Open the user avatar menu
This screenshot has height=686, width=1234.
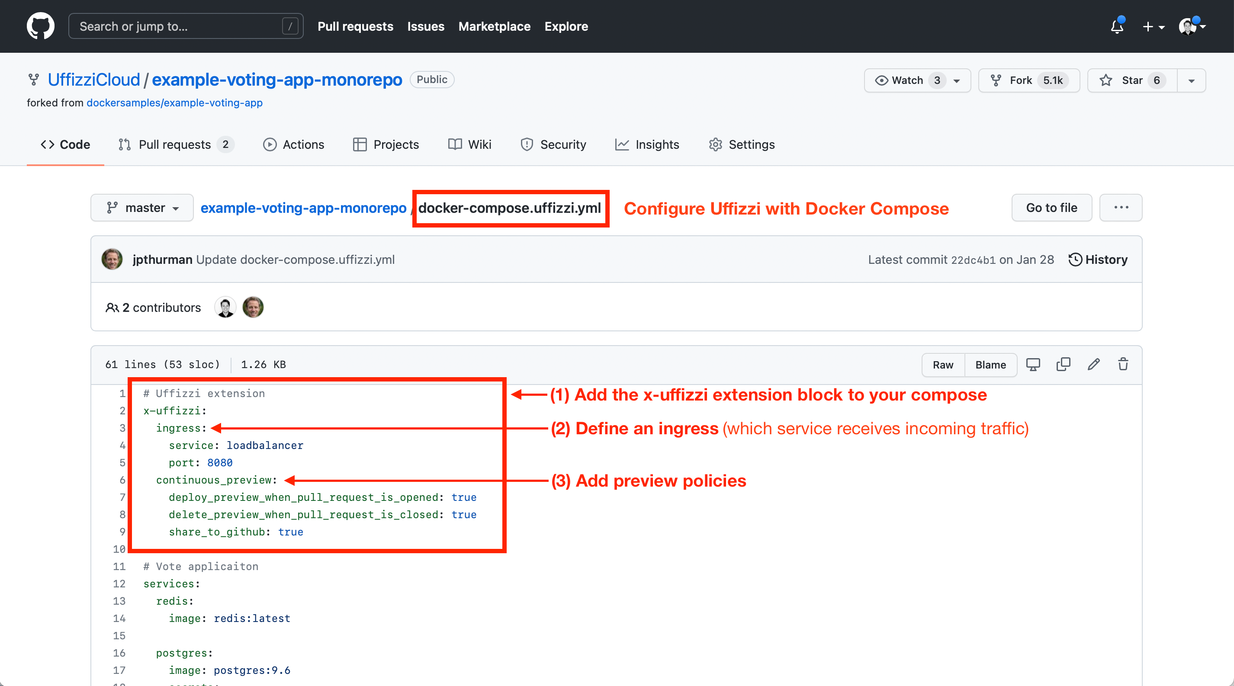pos(1191,26)
